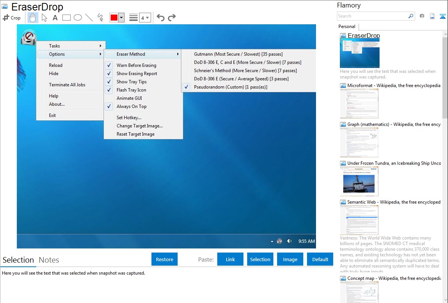This screenshot has width=448, height=303.
Task: Click the red color swatch
Action: point(114,18)
